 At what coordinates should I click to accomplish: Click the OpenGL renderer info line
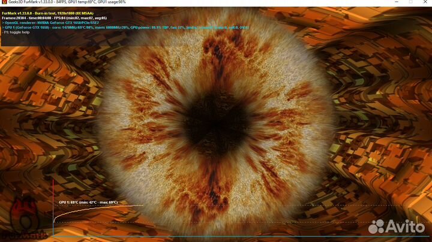[51, 23]
